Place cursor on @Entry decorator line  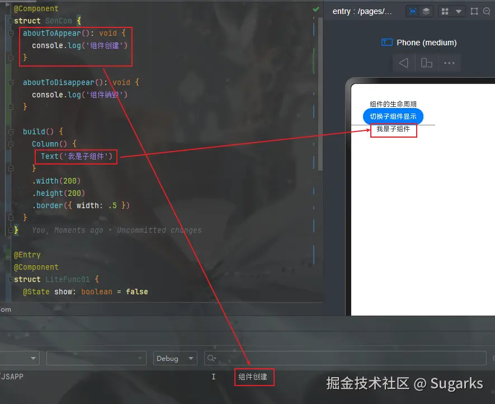27,255
